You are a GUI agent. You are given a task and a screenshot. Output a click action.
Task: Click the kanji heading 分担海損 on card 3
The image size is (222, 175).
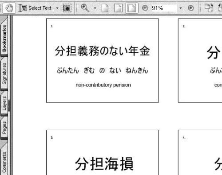point(104,164)
